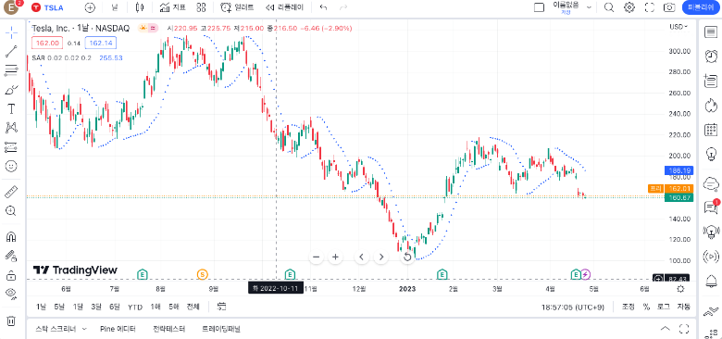This screenshot has width=722, height=339.
Task: Select the ruler measure tool
Action: [x=11, y=191]
